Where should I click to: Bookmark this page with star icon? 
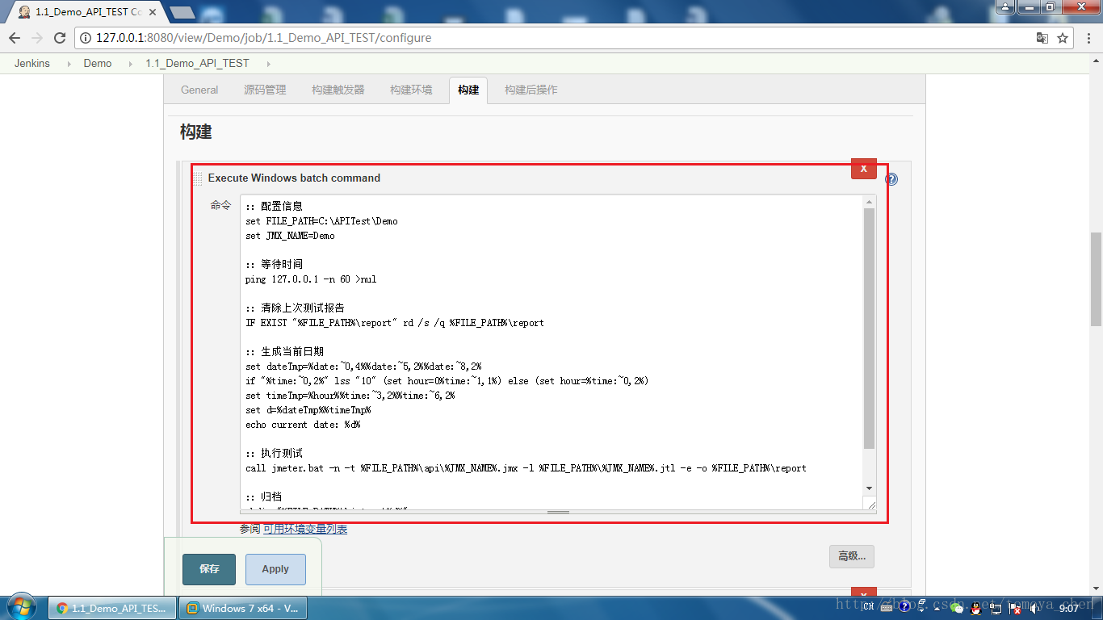[1063, 38]
